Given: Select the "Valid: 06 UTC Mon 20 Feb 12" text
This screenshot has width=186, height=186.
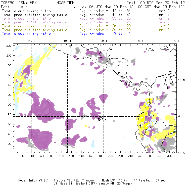Looking at the screenshot, I should pos(104,7).
